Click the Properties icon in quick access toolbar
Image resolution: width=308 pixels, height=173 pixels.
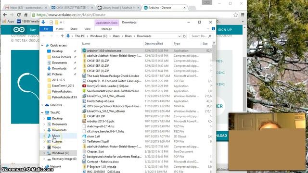[x=51, y=23]
